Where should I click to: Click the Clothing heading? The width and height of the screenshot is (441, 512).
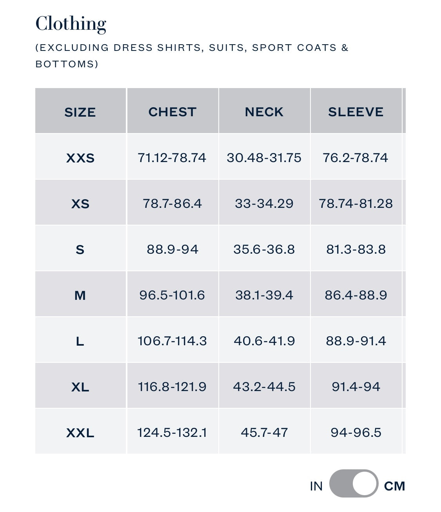(x=71, y=23)
